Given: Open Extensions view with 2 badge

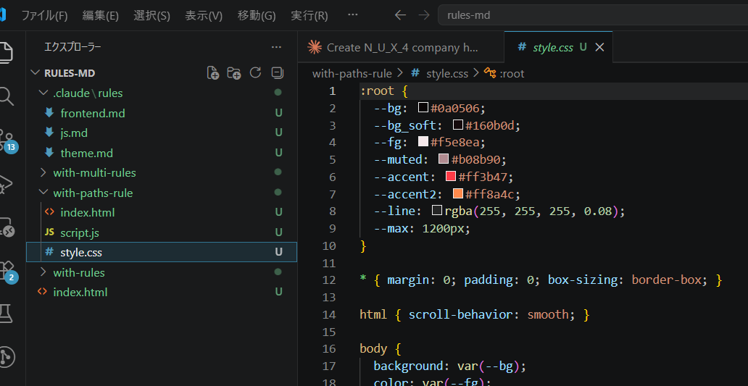Looking at the screenshot, I should click(7, 272).
